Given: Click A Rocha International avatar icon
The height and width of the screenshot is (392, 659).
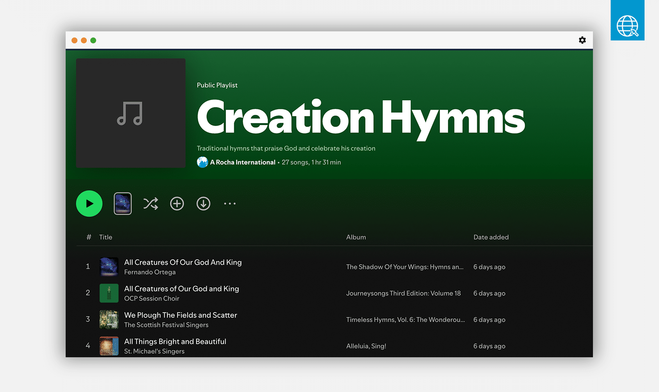Looking at the screenshot, I should pyautogui.click(x=202, y=162).
